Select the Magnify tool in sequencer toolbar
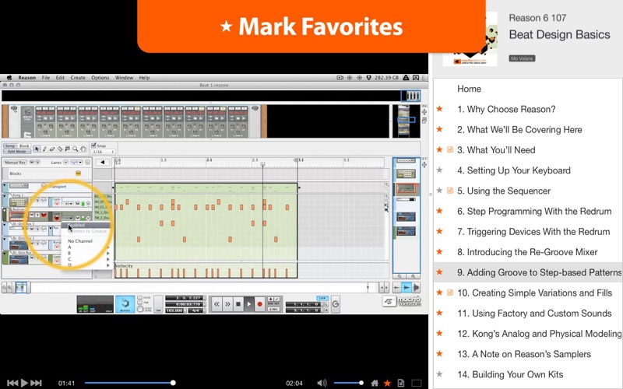The image size is (623, 389). tap(75, 149)
